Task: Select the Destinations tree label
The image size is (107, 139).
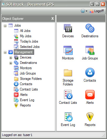Action: (x=29, y=63)
